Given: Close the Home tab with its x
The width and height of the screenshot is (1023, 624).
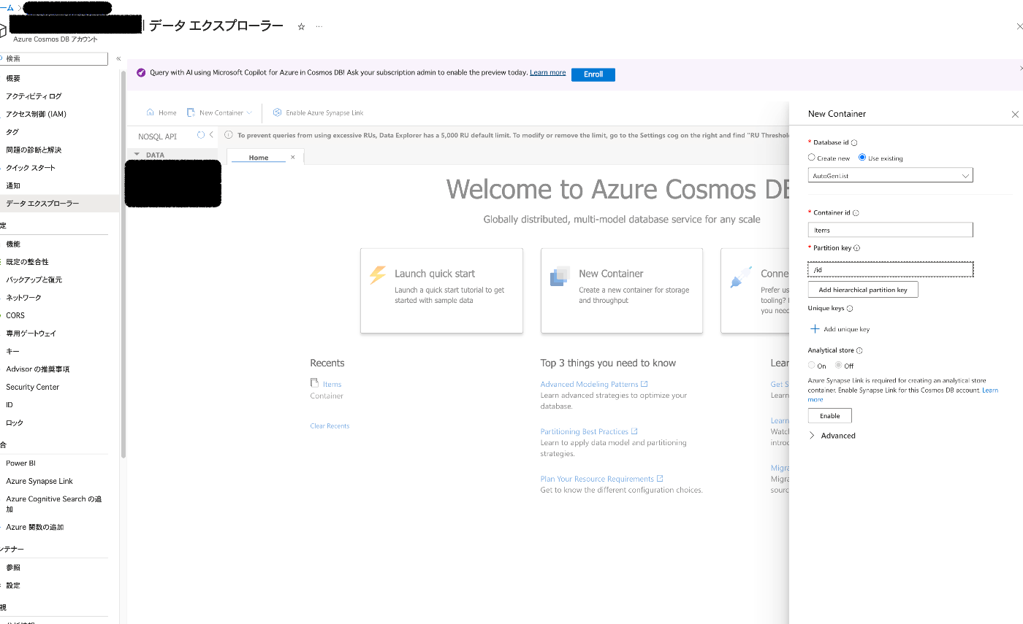Looking at the screenshot, I should 293,157.
